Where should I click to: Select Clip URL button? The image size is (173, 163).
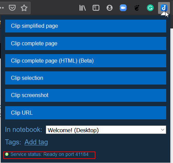click(85, 113)
